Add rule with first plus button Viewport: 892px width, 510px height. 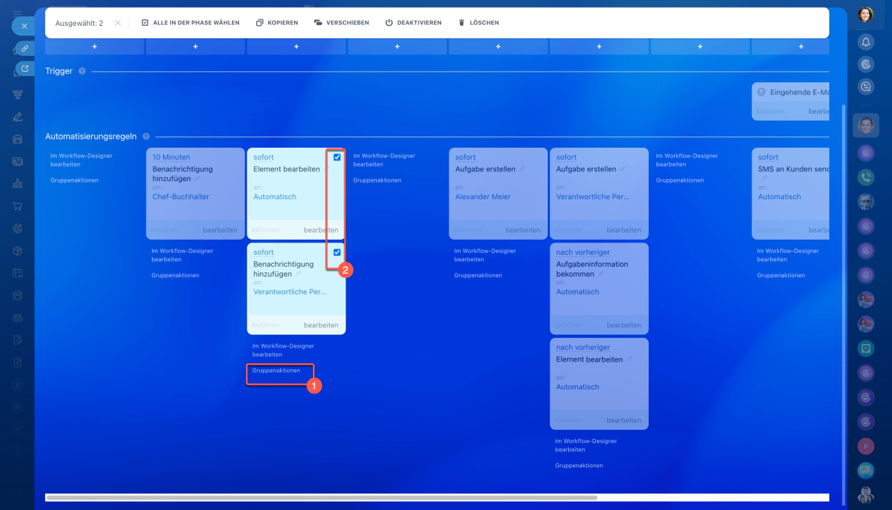94,47
